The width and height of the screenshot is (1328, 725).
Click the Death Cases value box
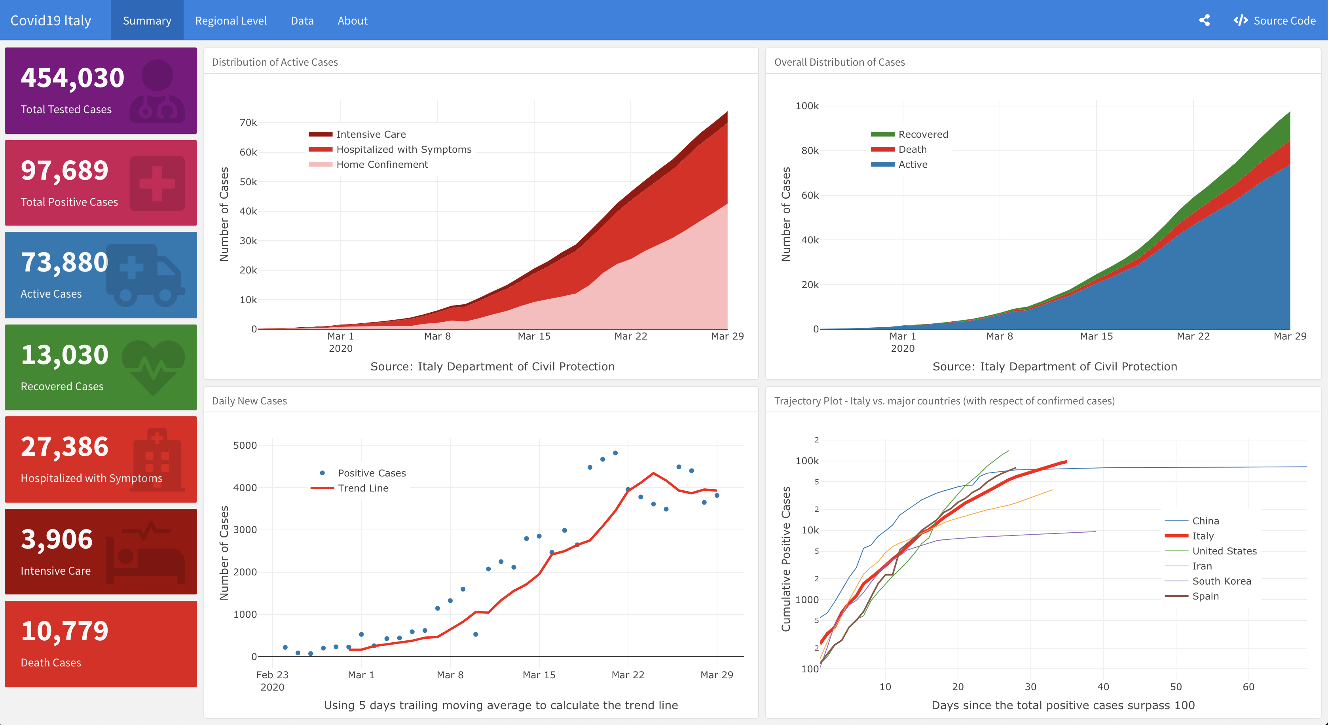coord(101,643)
